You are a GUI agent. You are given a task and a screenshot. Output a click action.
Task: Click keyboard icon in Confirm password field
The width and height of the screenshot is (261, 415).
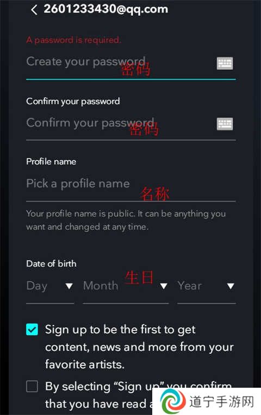click(225, 124)
